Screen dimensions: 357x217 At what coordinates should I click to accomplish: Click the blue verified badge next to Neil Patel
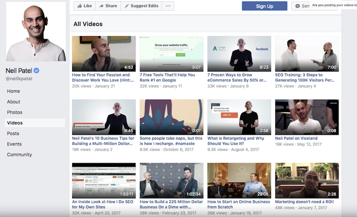(36, 70)
